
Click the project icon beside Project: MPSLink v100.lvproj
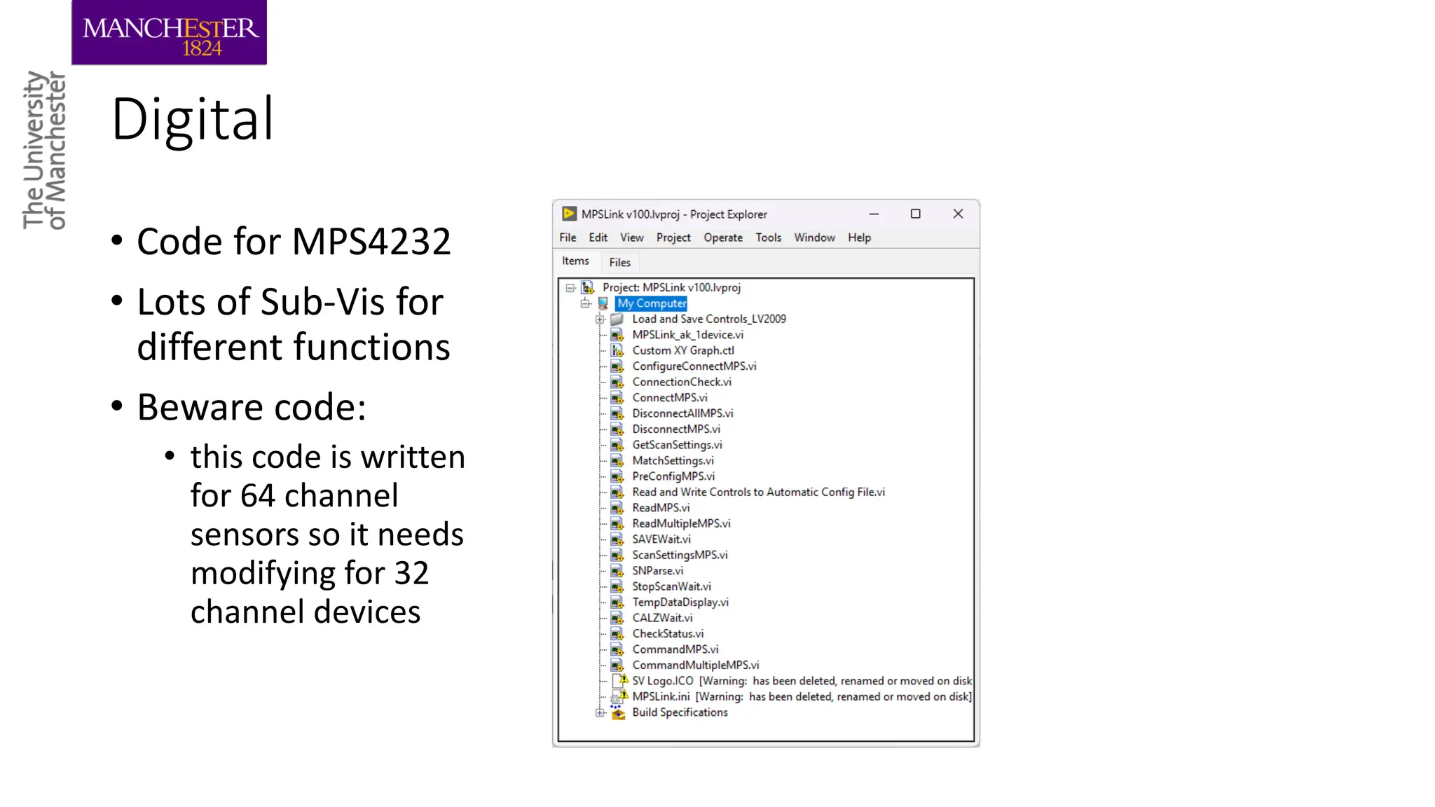click(x=588, y=287)
